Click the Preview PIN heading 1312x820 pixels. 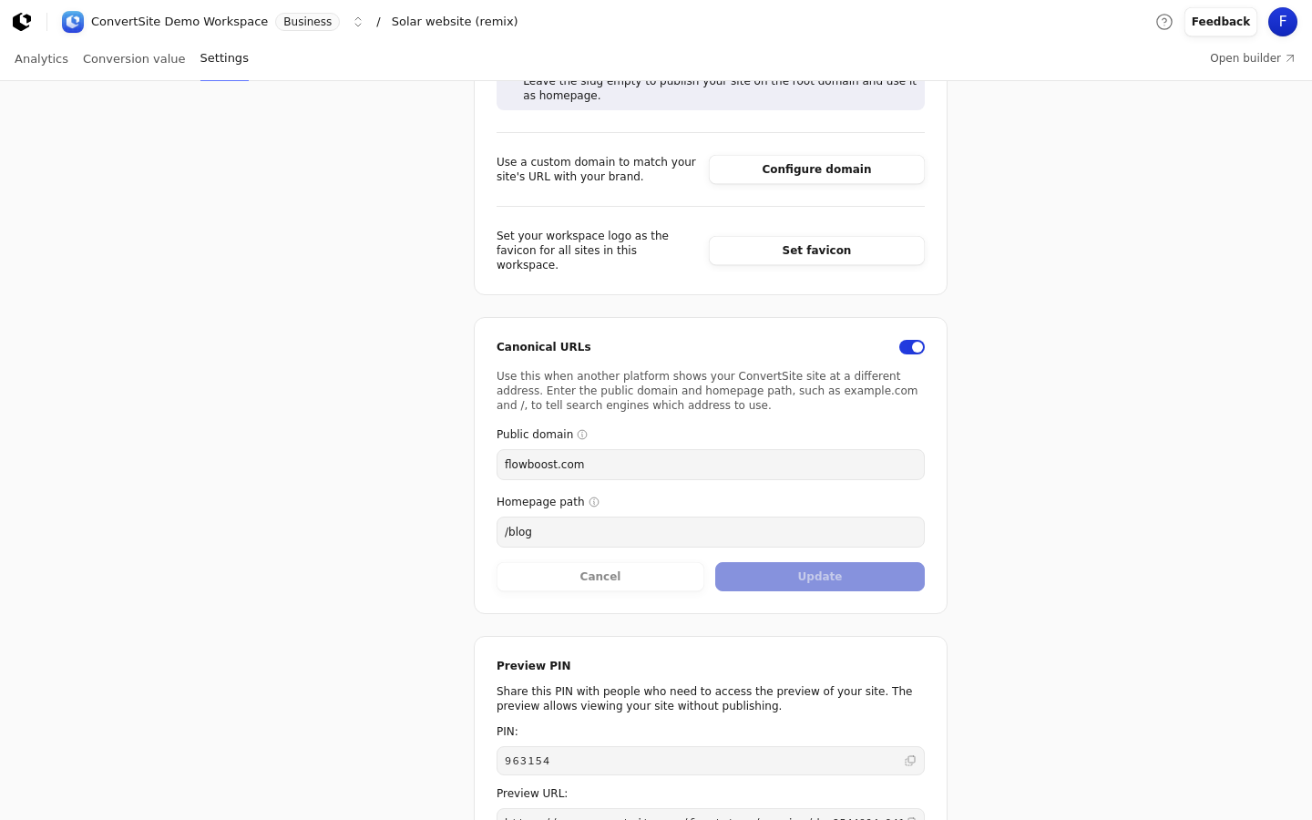534,666
